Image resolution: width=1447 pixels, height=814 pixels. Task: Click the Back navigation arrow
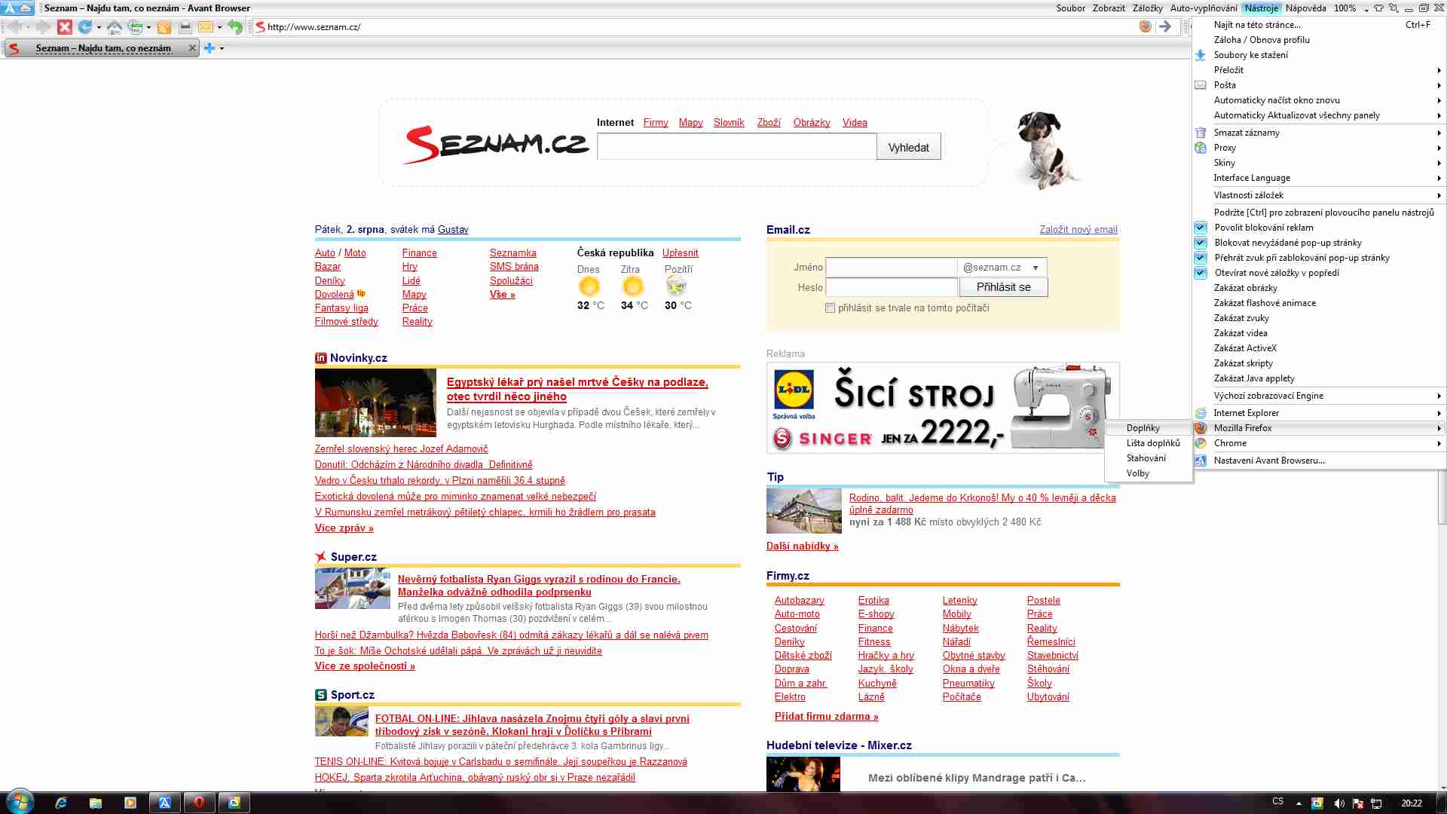14,27
